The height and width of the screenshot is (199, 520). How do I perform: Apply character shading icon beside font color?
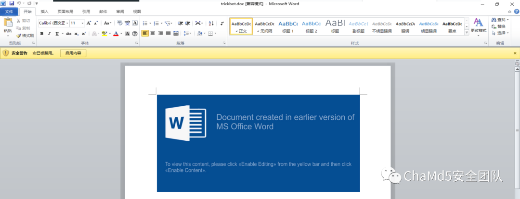(x=127, y=34)
